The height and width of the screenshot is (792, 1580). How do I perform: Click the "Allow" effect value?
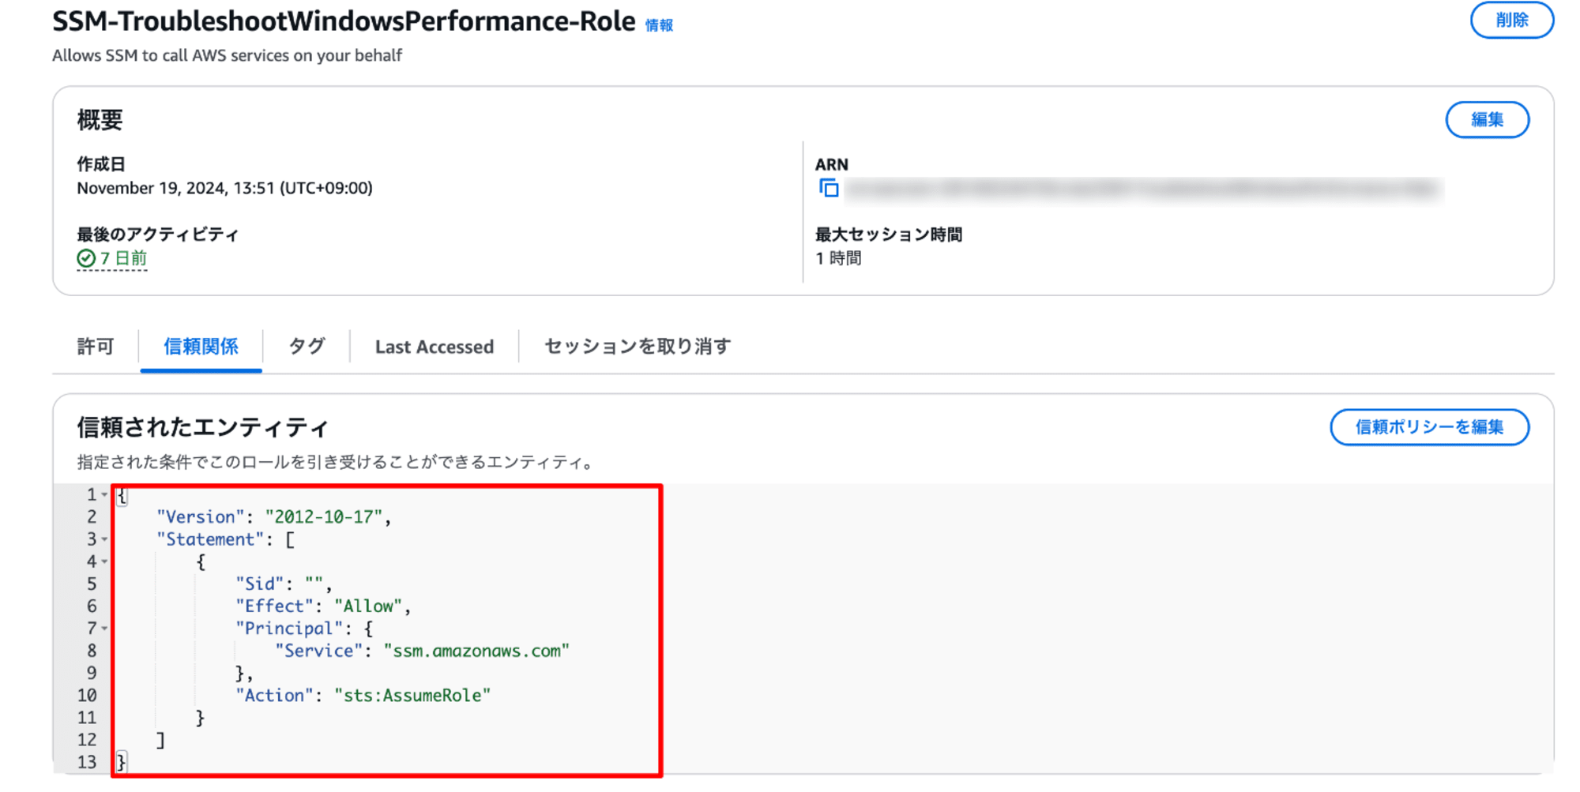(368, 606)
